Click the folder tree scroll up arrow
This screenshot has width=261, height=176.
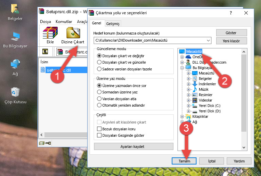pos(244,52)
